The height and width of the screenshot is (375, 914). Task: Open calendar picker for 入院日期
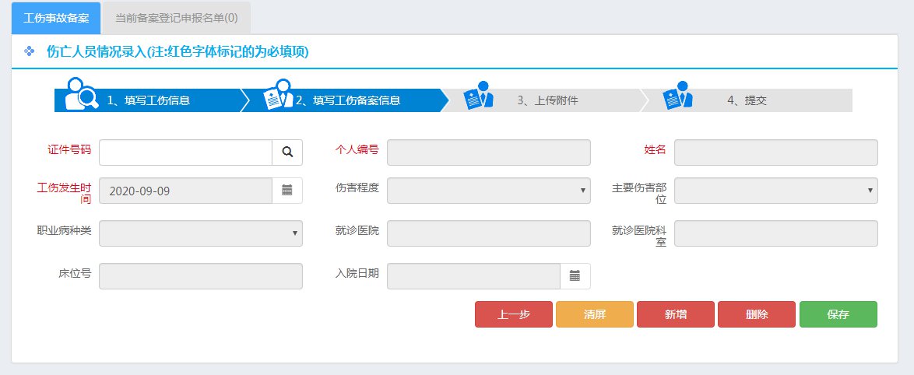pos(575,276)
